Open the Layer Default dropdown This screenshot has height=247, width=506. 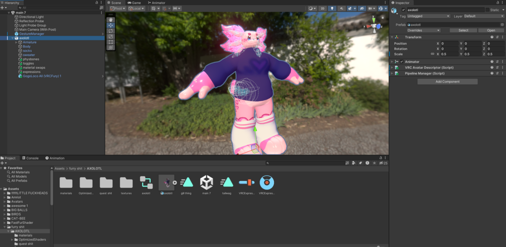484,16
